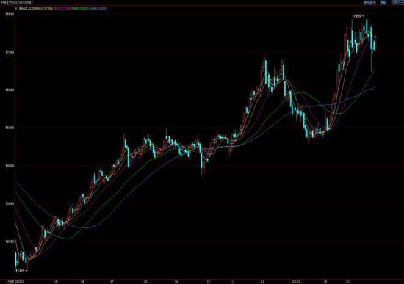This screenshot has height=284, width=404.
Task: Click the 12000 price axis label
Action: point(10,241)
